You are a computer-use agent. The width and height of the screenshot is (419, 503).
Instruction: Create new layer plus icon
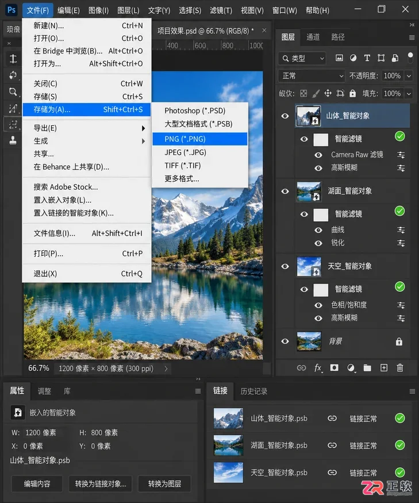coord(384,368)
